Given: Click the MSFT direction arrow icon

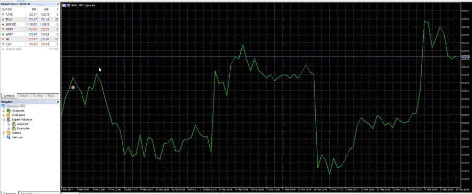Looking at the screenshot, I should click(3, 29).
